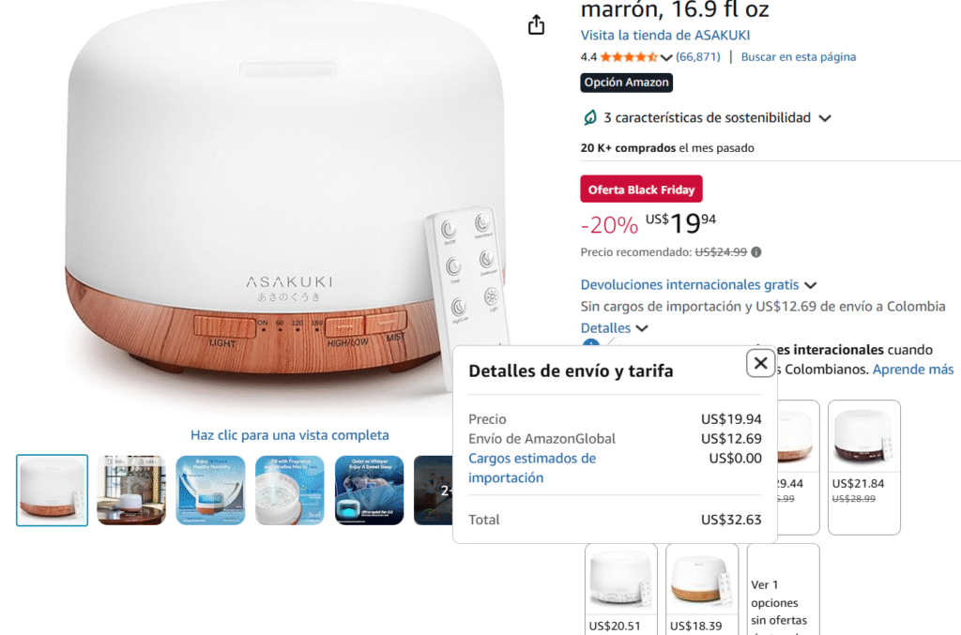Click the Aprende más link
Viewport: 961px width, 635px height.
click(x=912, y=370)
